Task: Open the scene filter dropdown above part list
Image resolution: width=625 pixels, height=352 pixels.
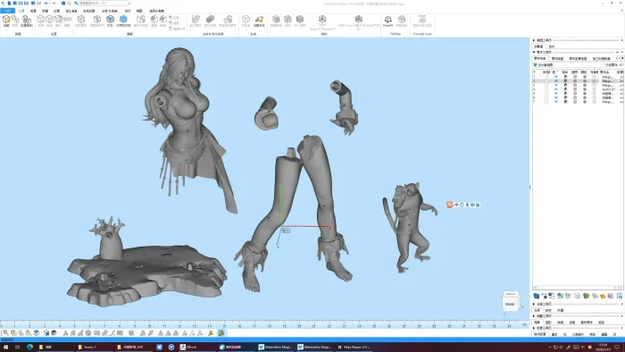Action: (569, 65)
